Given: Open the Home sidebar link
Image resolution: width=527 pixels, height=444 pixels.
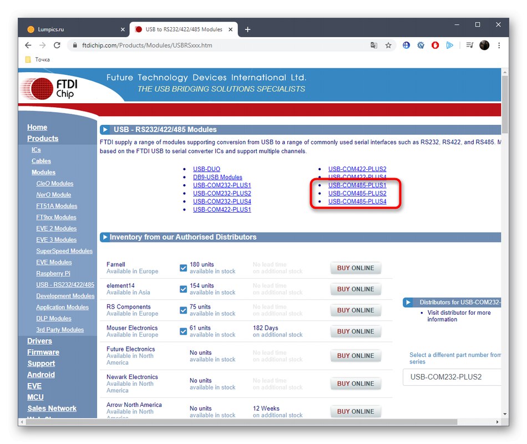Looking at the screenshot, I should pos(37,128).
